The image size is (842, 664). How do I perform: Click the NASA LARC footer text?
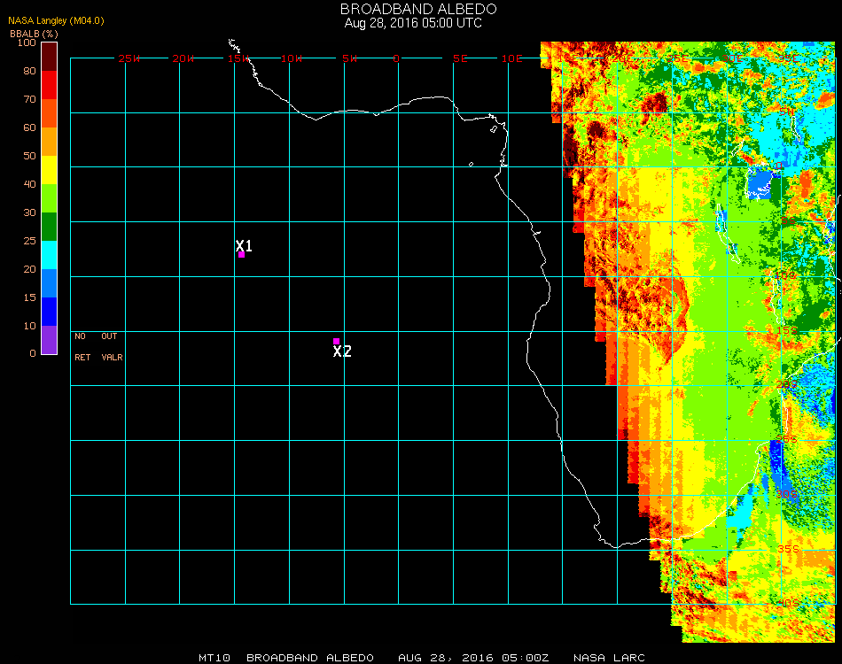pyautogui.click(x=608, y=658)
